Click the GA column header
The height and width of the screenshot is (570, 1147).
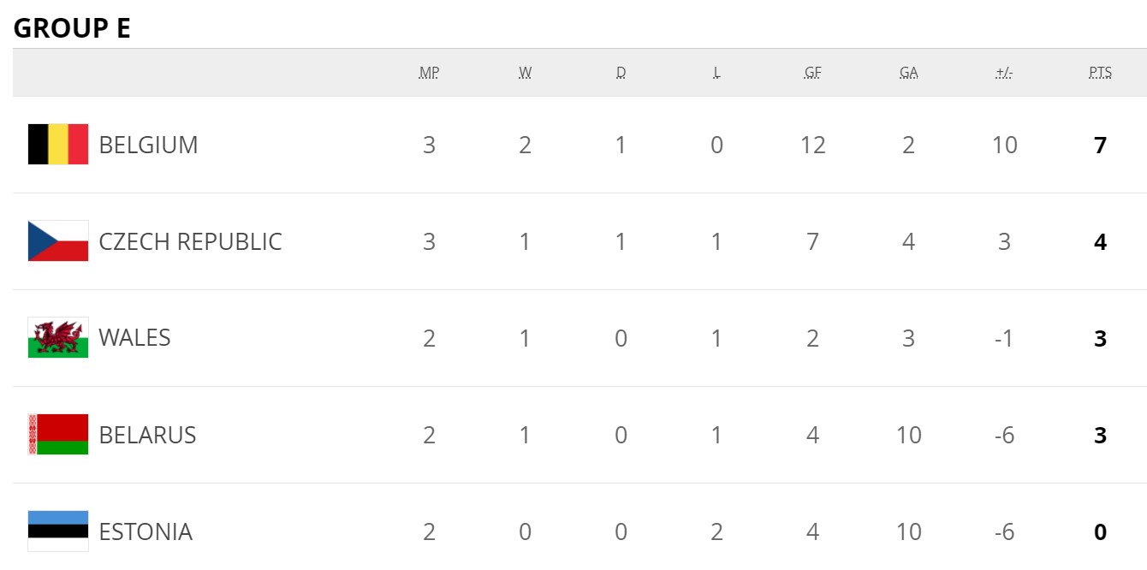pos(908,73)
